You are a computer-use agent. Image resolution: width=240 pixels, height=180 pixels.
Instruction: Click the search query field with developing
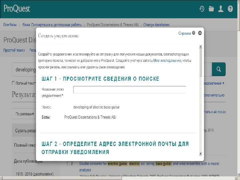[x=24, y=69]
